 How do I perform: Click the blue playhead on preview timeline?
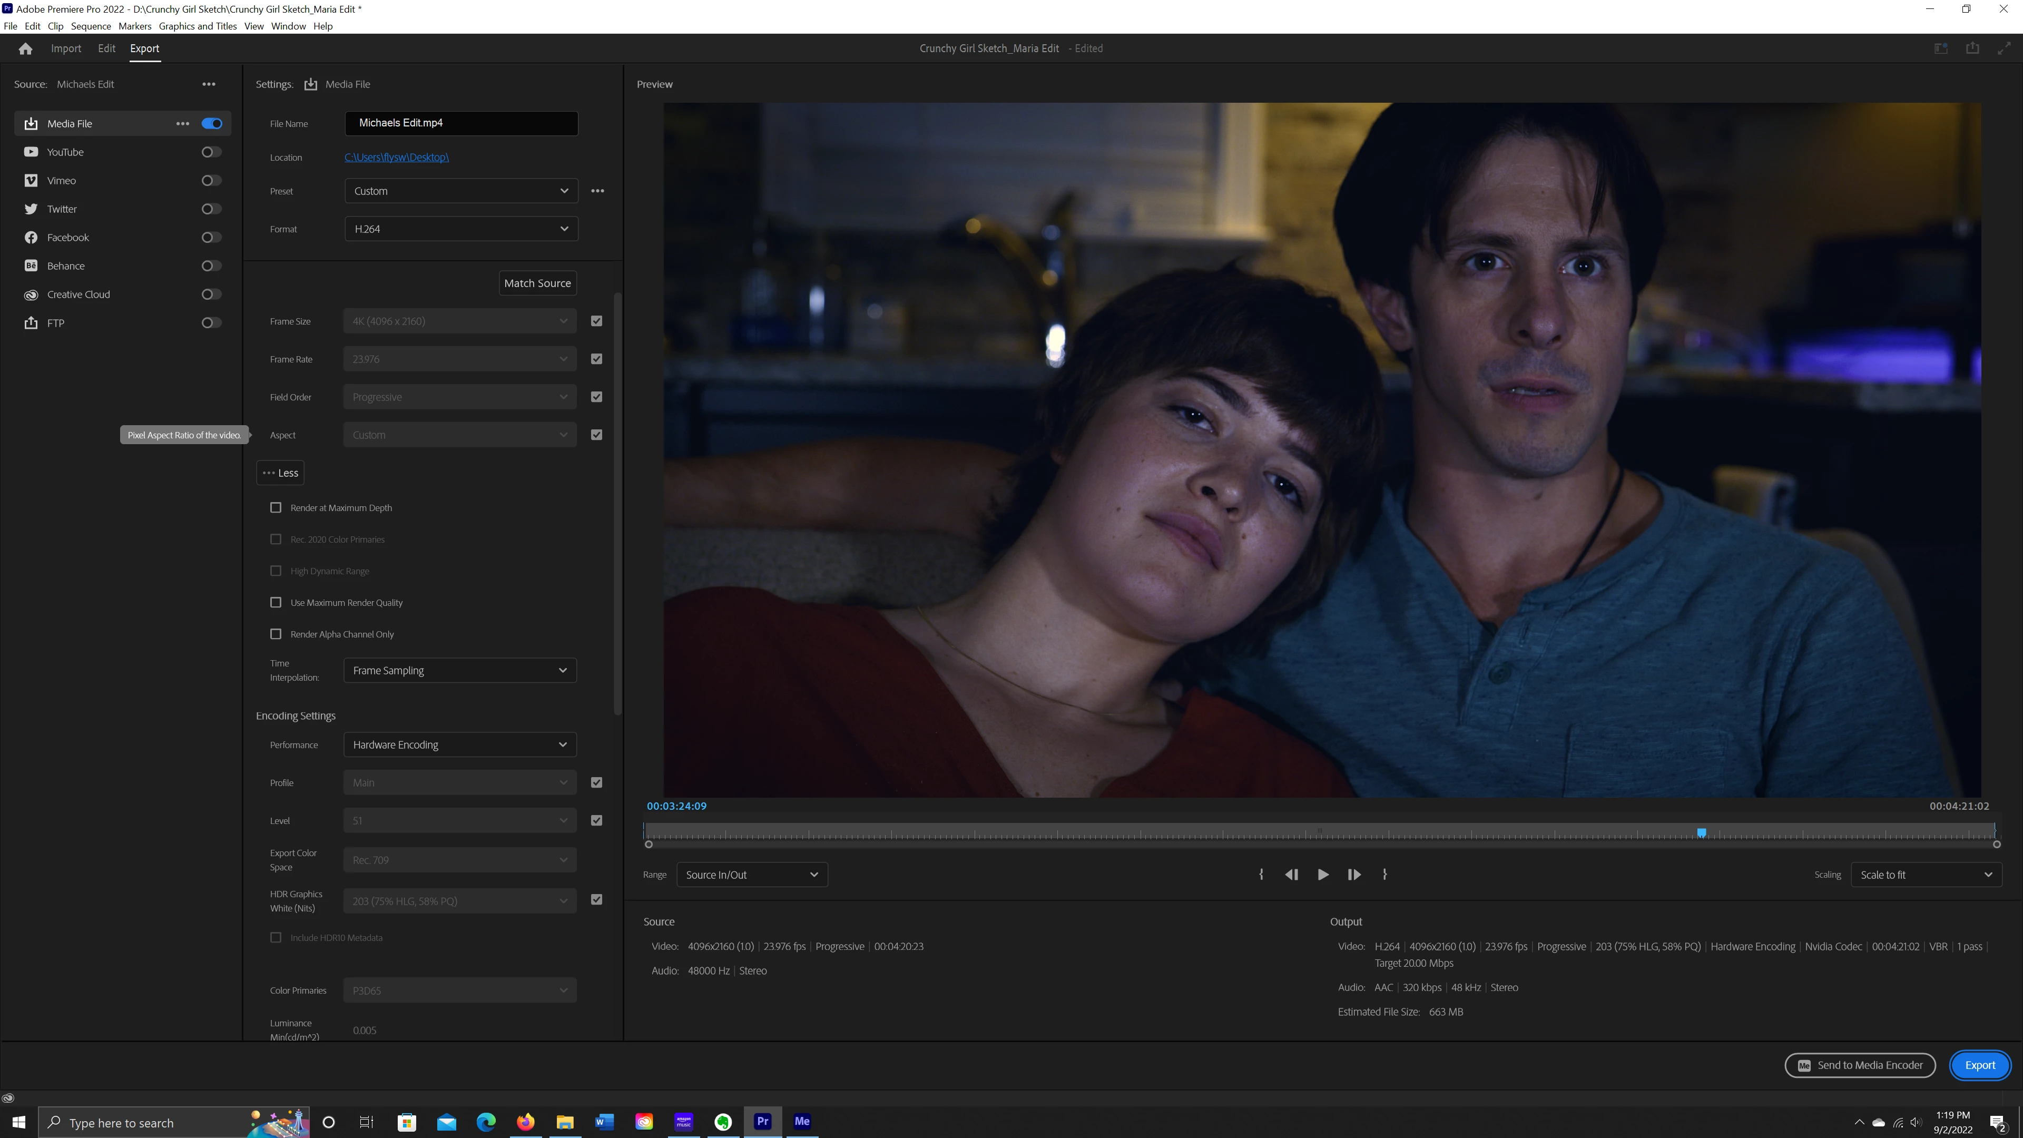point(1701,832)
